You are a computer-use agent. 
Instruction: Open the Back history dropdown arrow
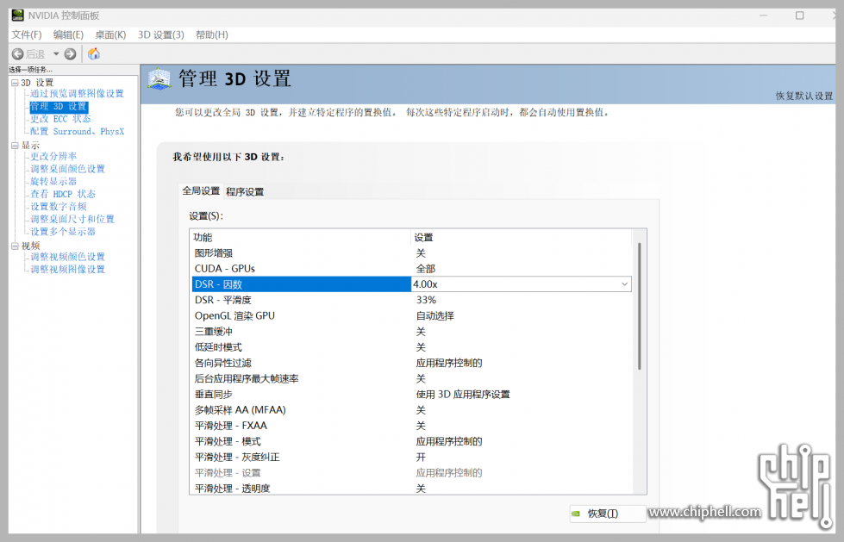click(x=56, y=53)
